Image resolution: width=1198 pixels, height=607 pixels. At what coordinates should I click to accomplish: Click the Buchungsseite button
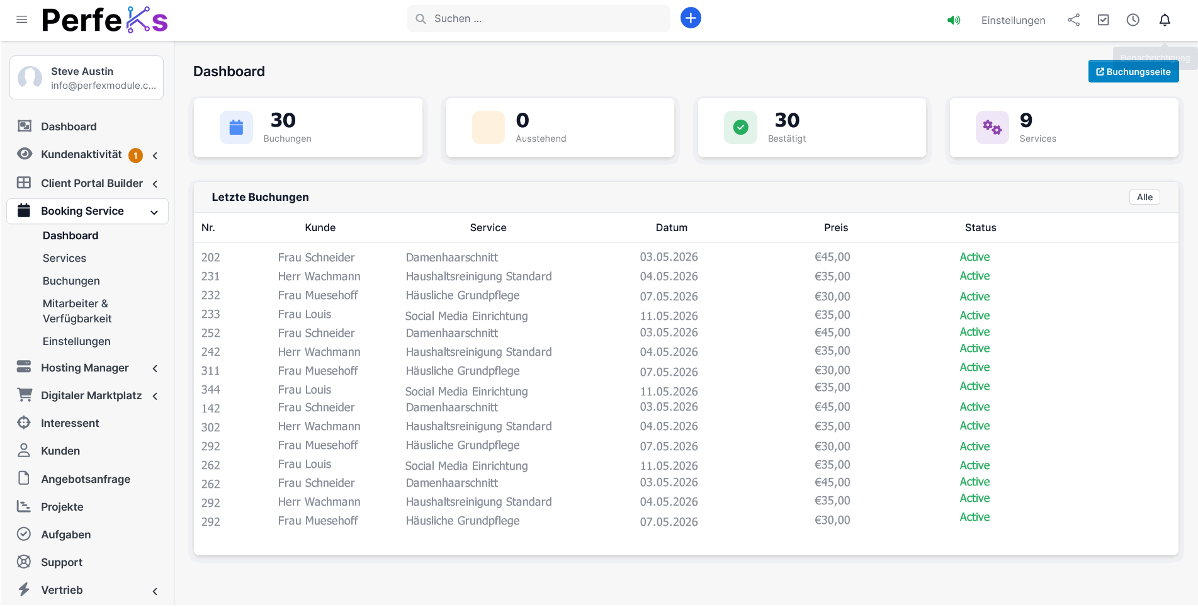point(1133,72)
